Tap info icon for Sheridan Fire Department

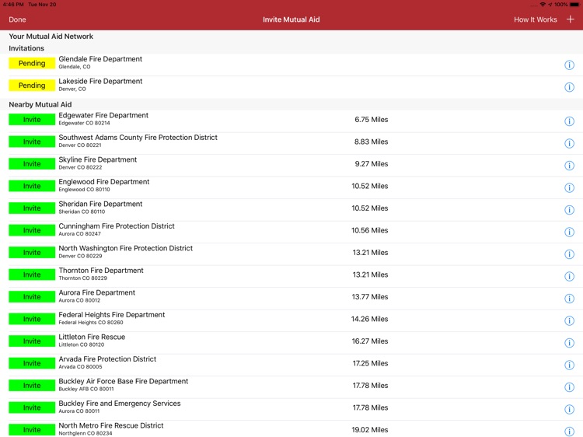point(569,210)
